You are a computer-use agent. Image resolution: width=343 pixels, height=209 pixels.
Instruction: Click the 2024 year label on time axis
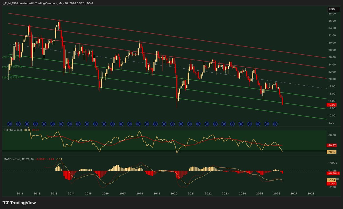243,193
